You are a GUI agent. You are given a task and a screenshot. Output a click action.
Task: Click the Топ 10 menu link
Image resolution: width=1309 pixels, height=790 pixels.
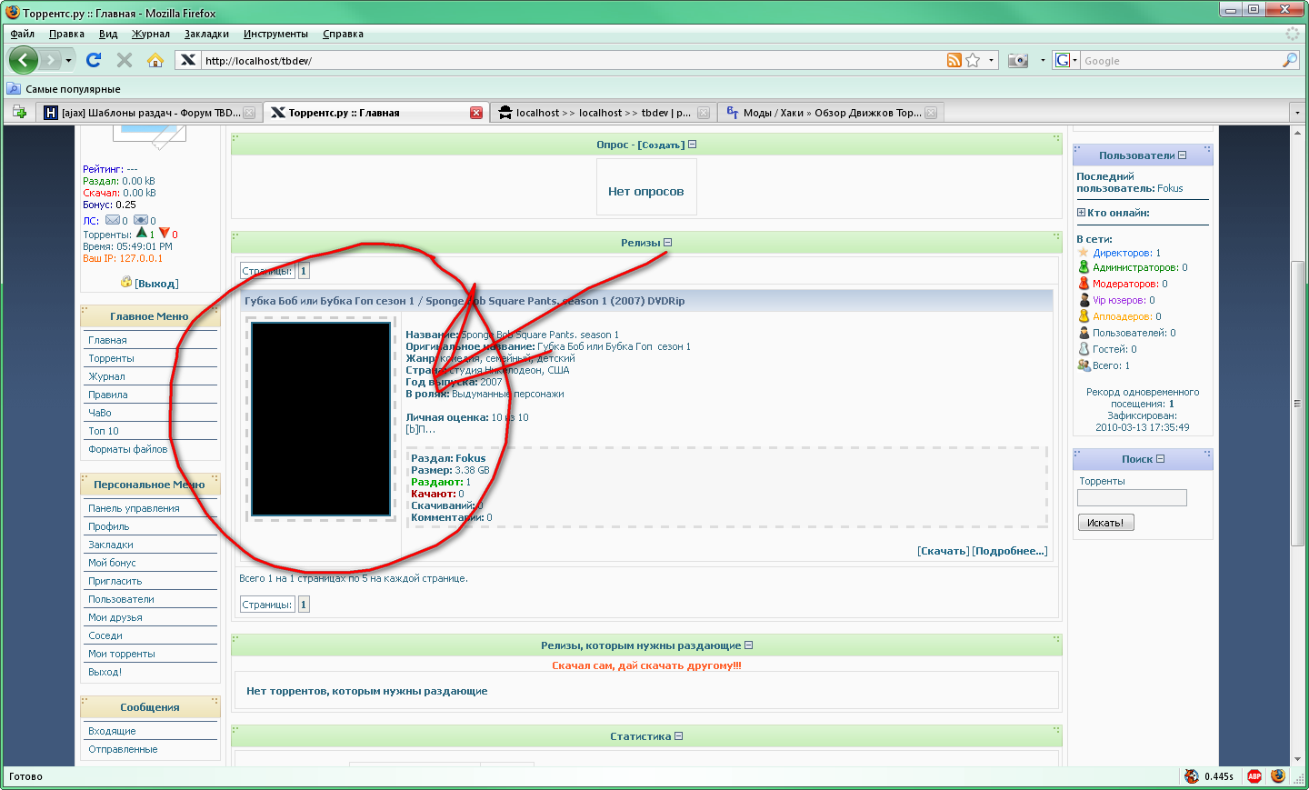tap(104, 431)
